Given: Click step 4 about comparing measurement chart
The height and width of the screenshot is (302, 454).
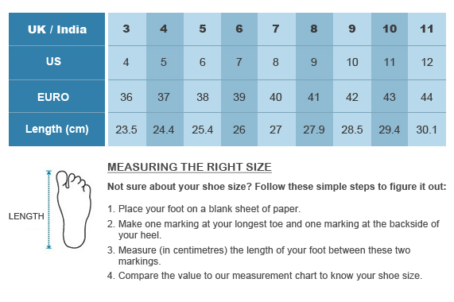Looking at the screenshot, I should tap(265, 276).
